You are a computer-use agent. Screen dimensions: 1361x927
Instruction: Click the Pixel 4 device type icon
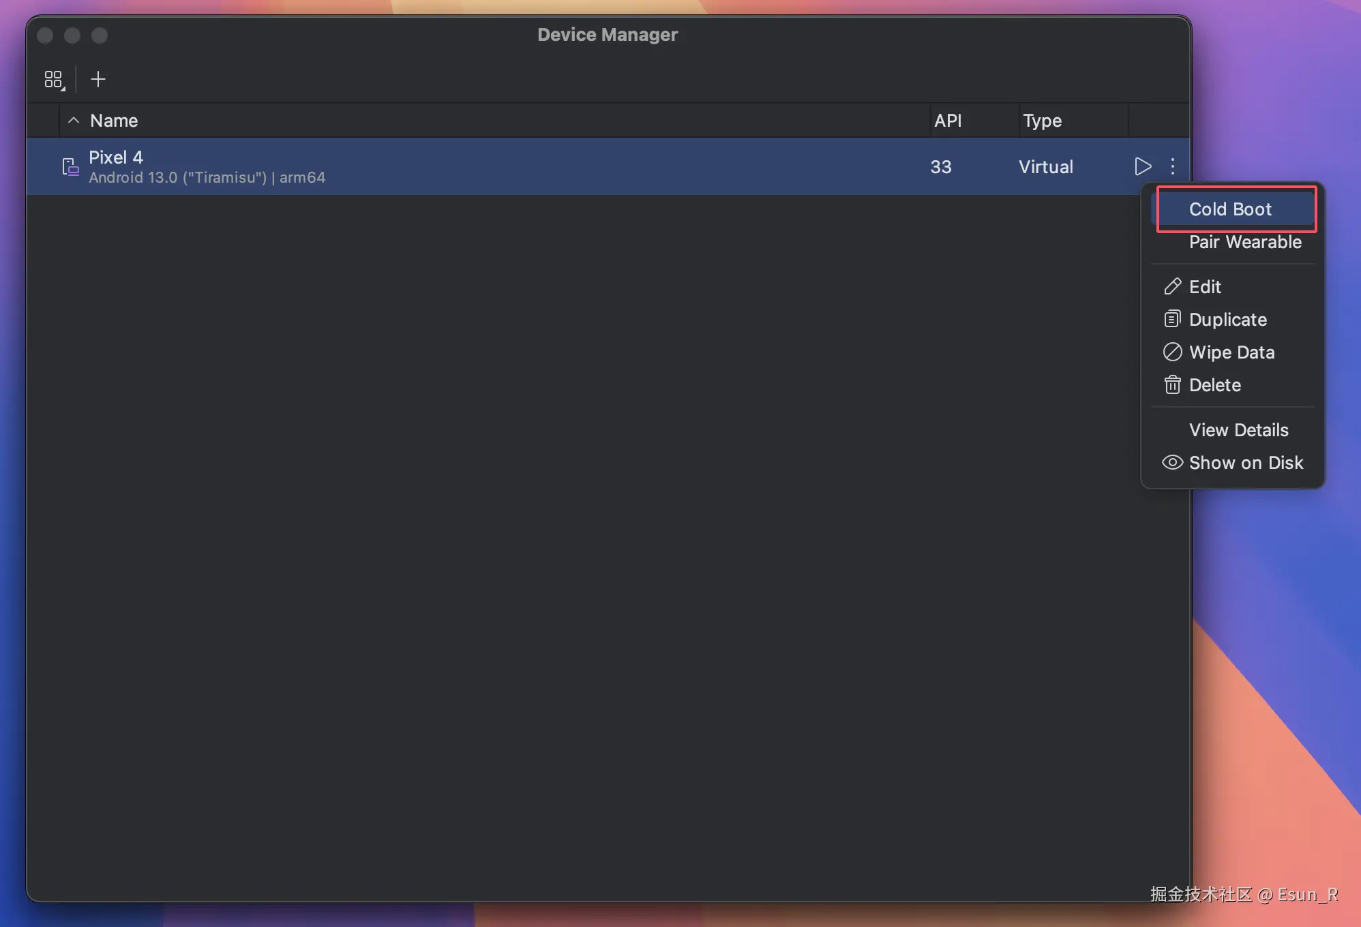tap(70, 167)
